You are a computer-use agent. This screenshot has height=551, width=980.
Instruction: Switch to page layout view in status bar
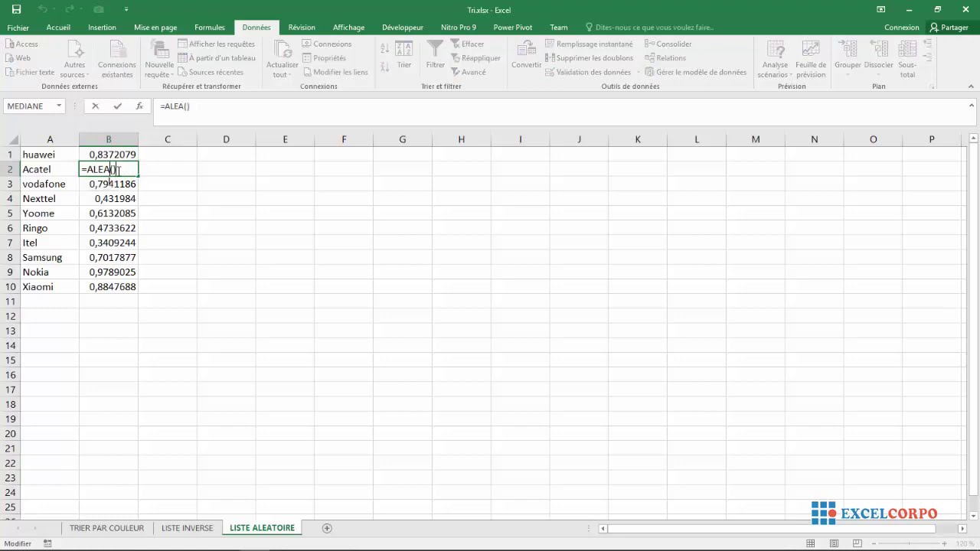pos(833,543)
